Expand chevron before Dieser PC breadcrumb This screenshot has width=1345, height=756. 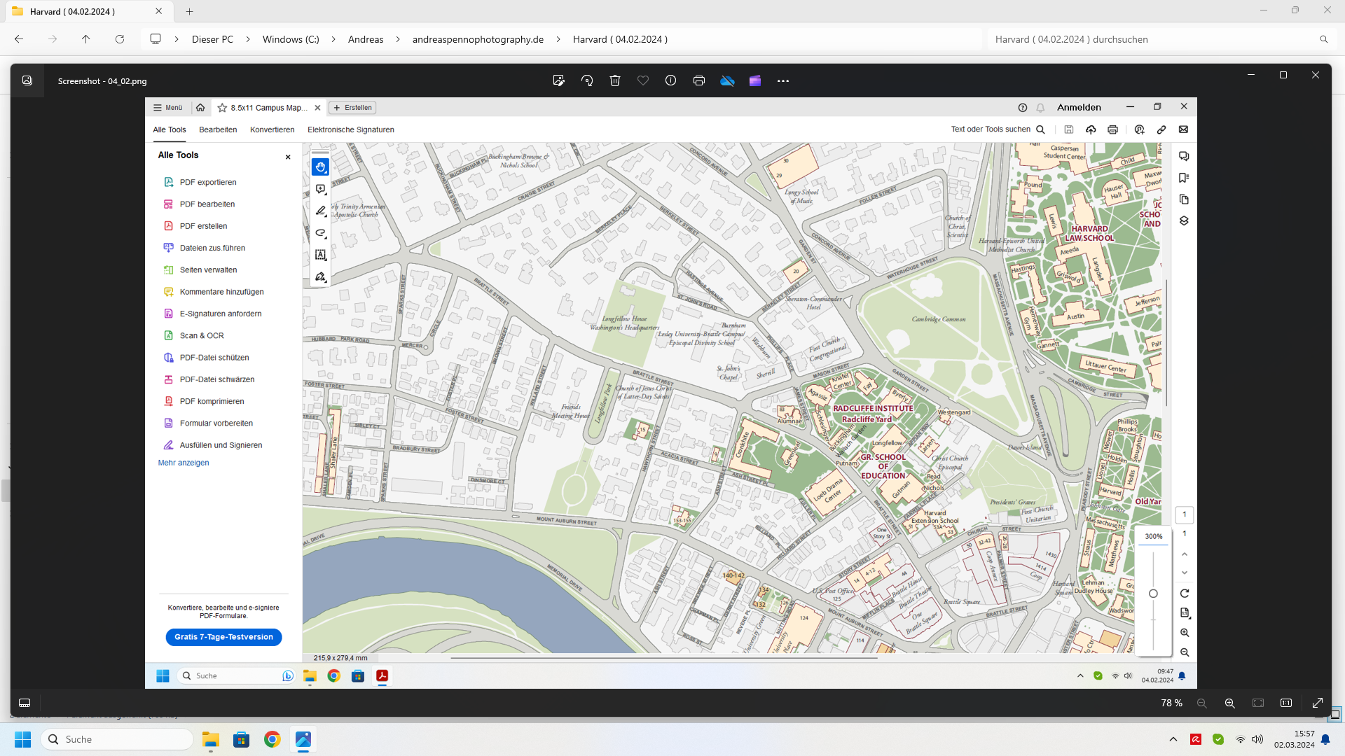point(177,39)
